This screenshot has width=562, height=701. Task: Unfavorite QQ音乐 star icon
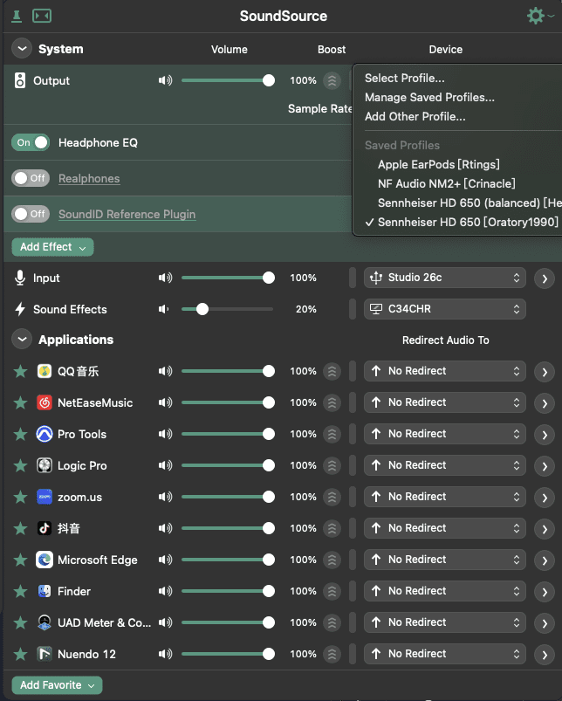pyautogui.click(x=21, y=371)
